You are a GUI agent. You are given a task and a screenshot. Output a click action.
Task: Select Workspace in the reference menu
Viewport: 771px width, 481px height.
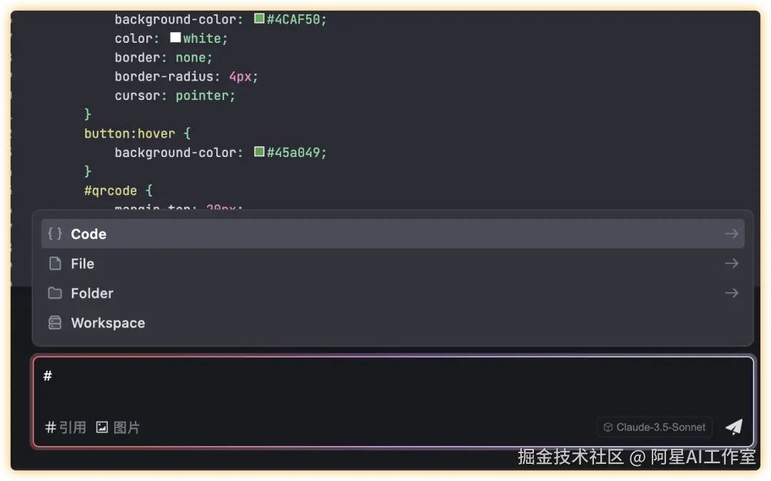tap(393, 323)
